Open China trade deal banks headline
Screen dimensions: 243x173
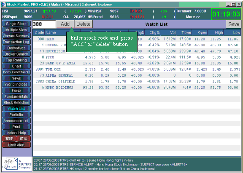point(94,169)
